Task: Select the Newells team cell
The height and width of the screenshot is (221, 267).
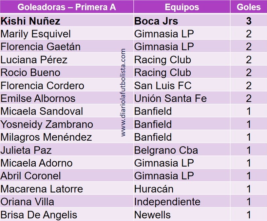Action: 152,215
